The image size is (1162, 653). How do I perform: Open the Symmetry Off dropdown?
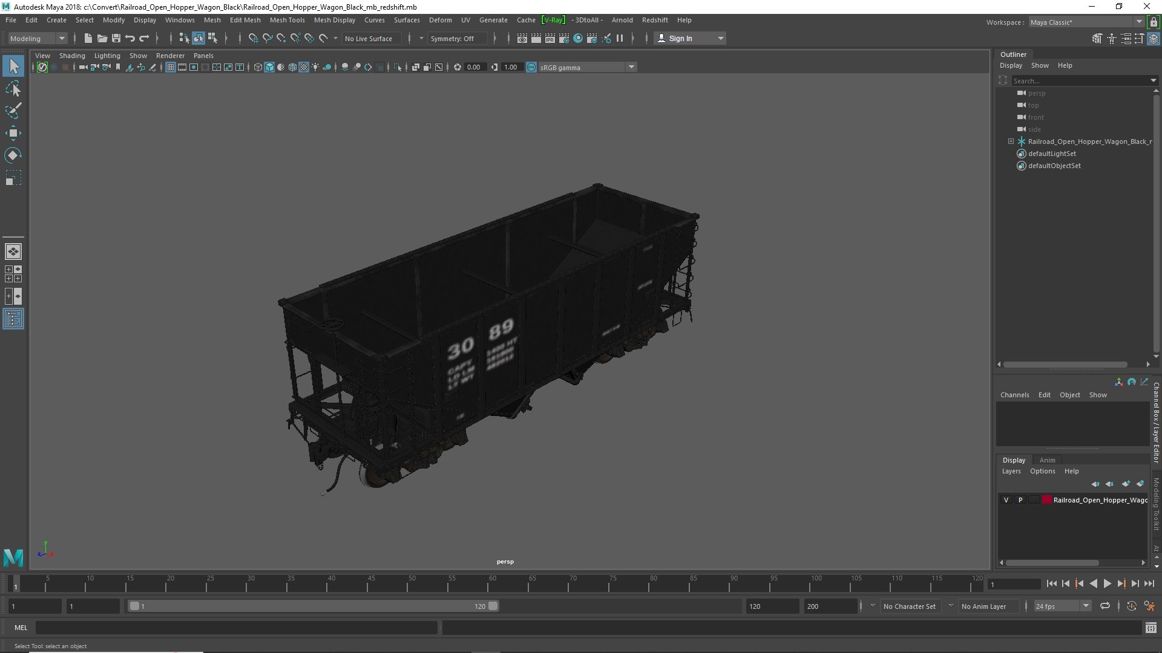[x=457, y=38]
